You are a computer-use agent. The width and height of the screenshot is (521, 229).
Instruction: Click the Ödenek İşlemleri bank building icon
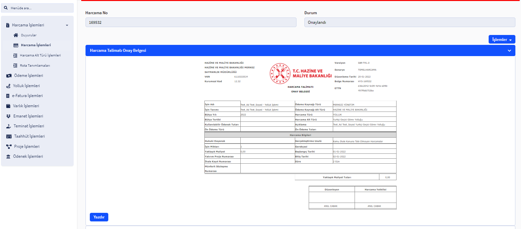coord(8,157)
